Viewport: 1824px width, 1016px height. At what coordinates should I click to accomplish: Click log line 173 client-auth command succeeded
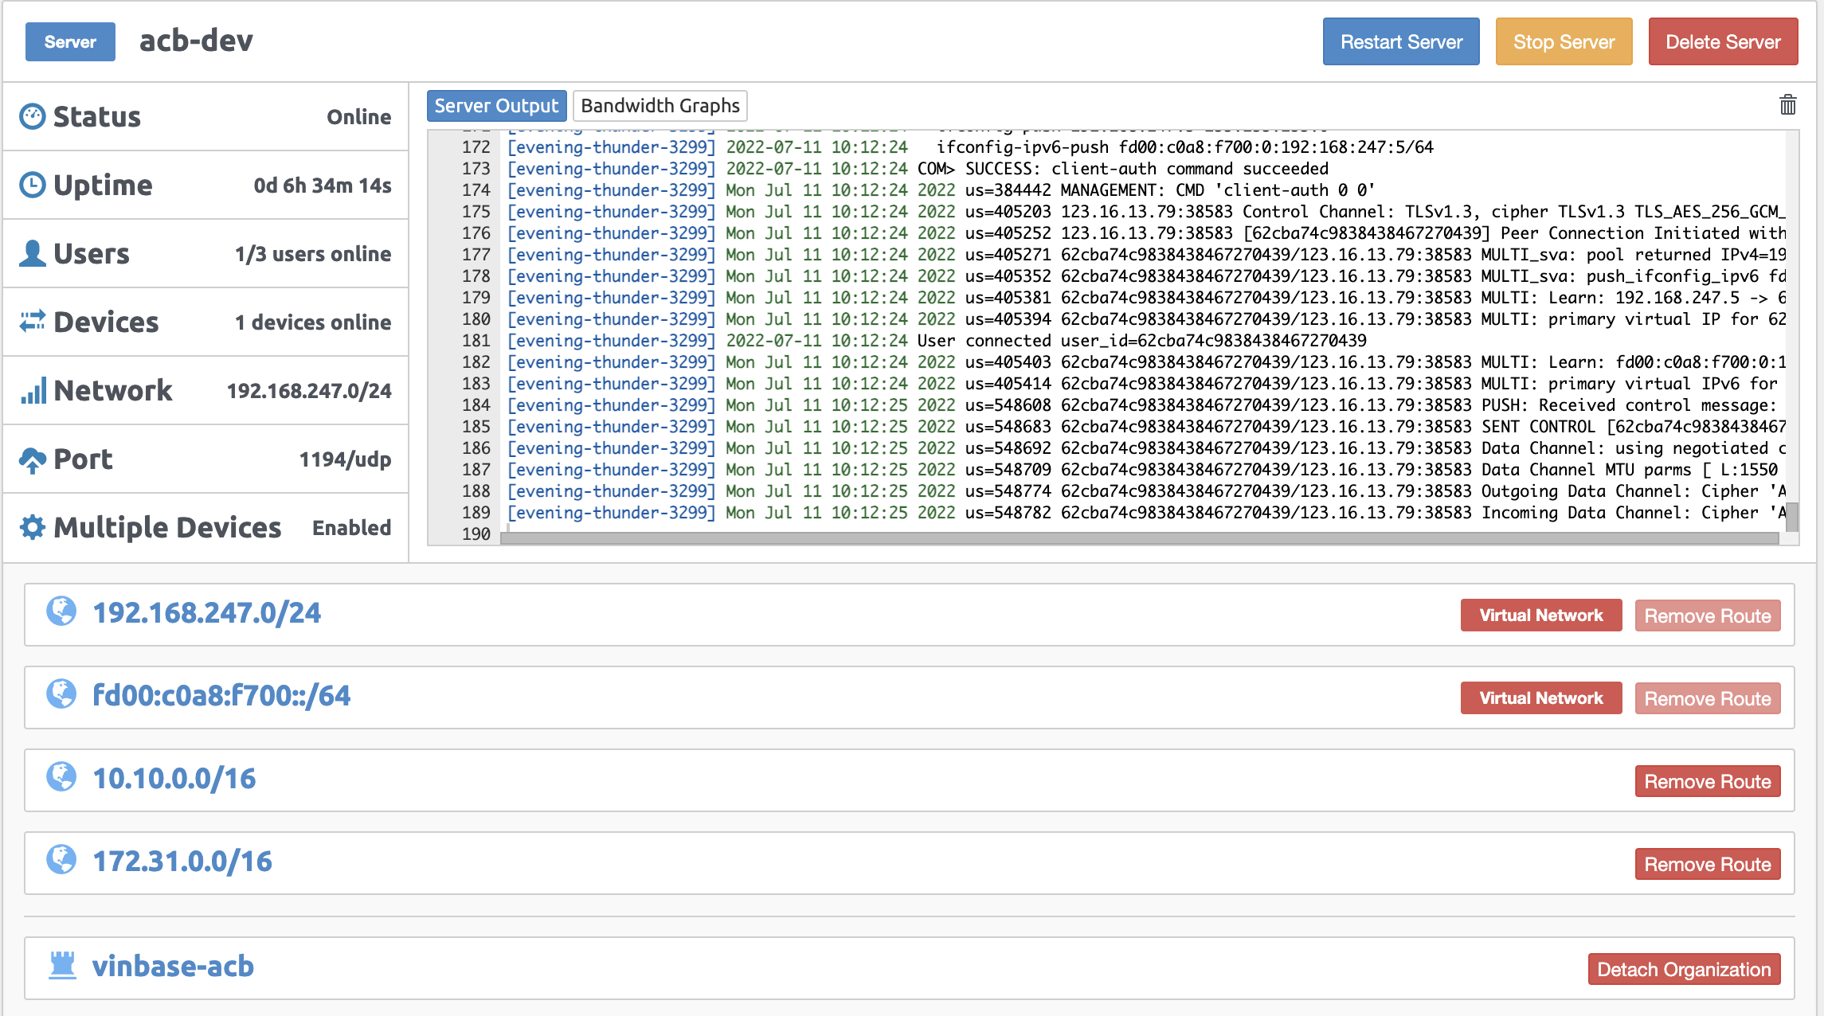point(918,169)
